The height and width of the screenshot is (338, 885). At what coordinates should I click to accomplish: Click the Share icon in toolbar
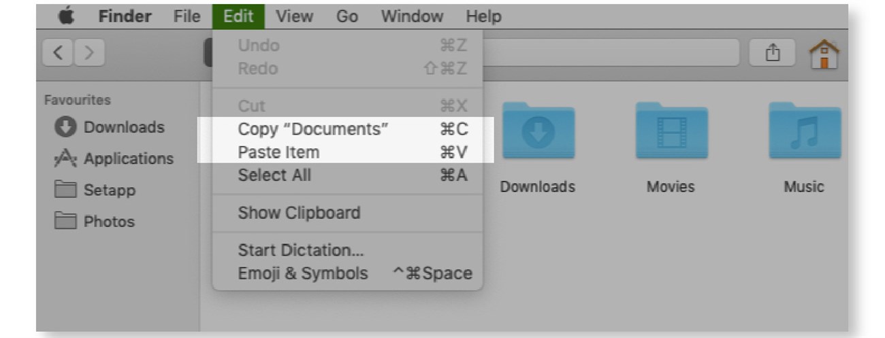point(772,52)
